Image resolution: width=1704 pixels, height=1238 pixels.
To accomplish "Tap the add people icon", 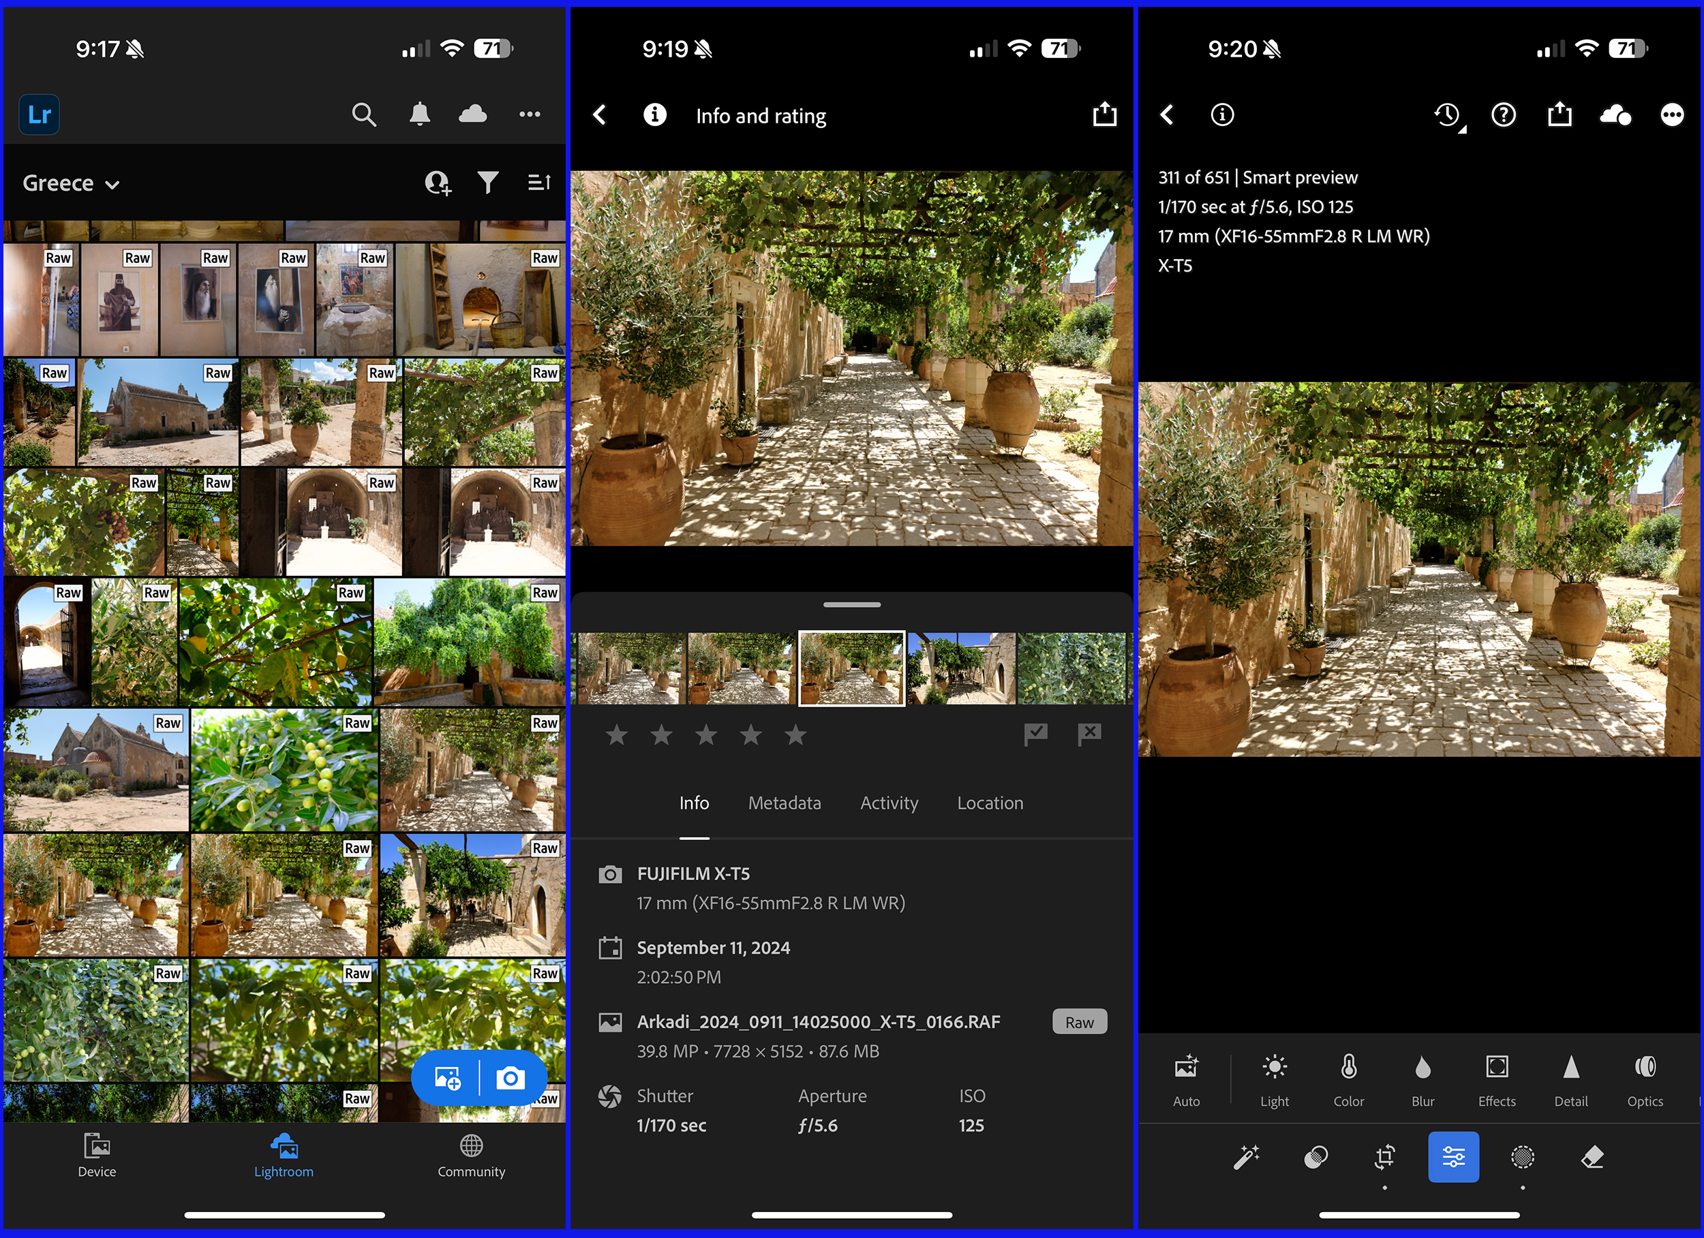I will pyautogui.click(x=438, y=183).
